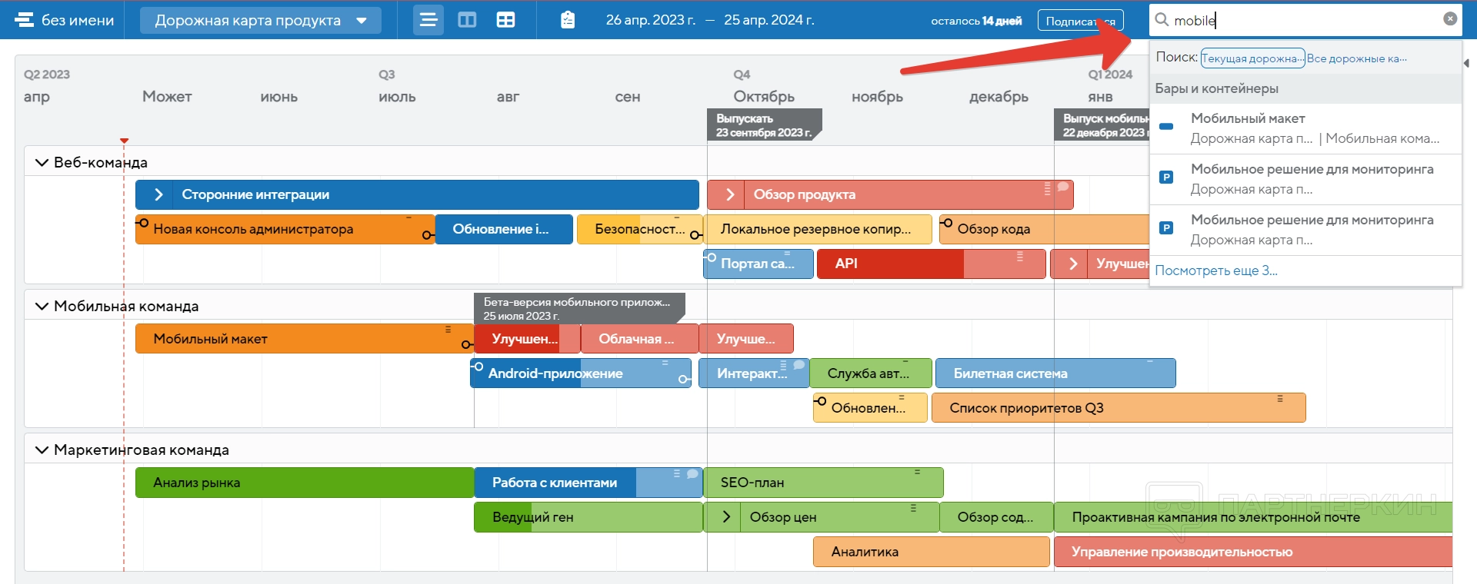1477x584 pixels.
Task: Collapse the side panel arrow at right edge
Action: (1466, 63)
